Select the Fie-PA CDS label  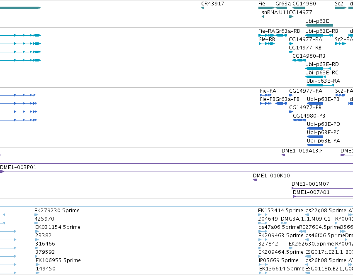click(x=268, y=91)
